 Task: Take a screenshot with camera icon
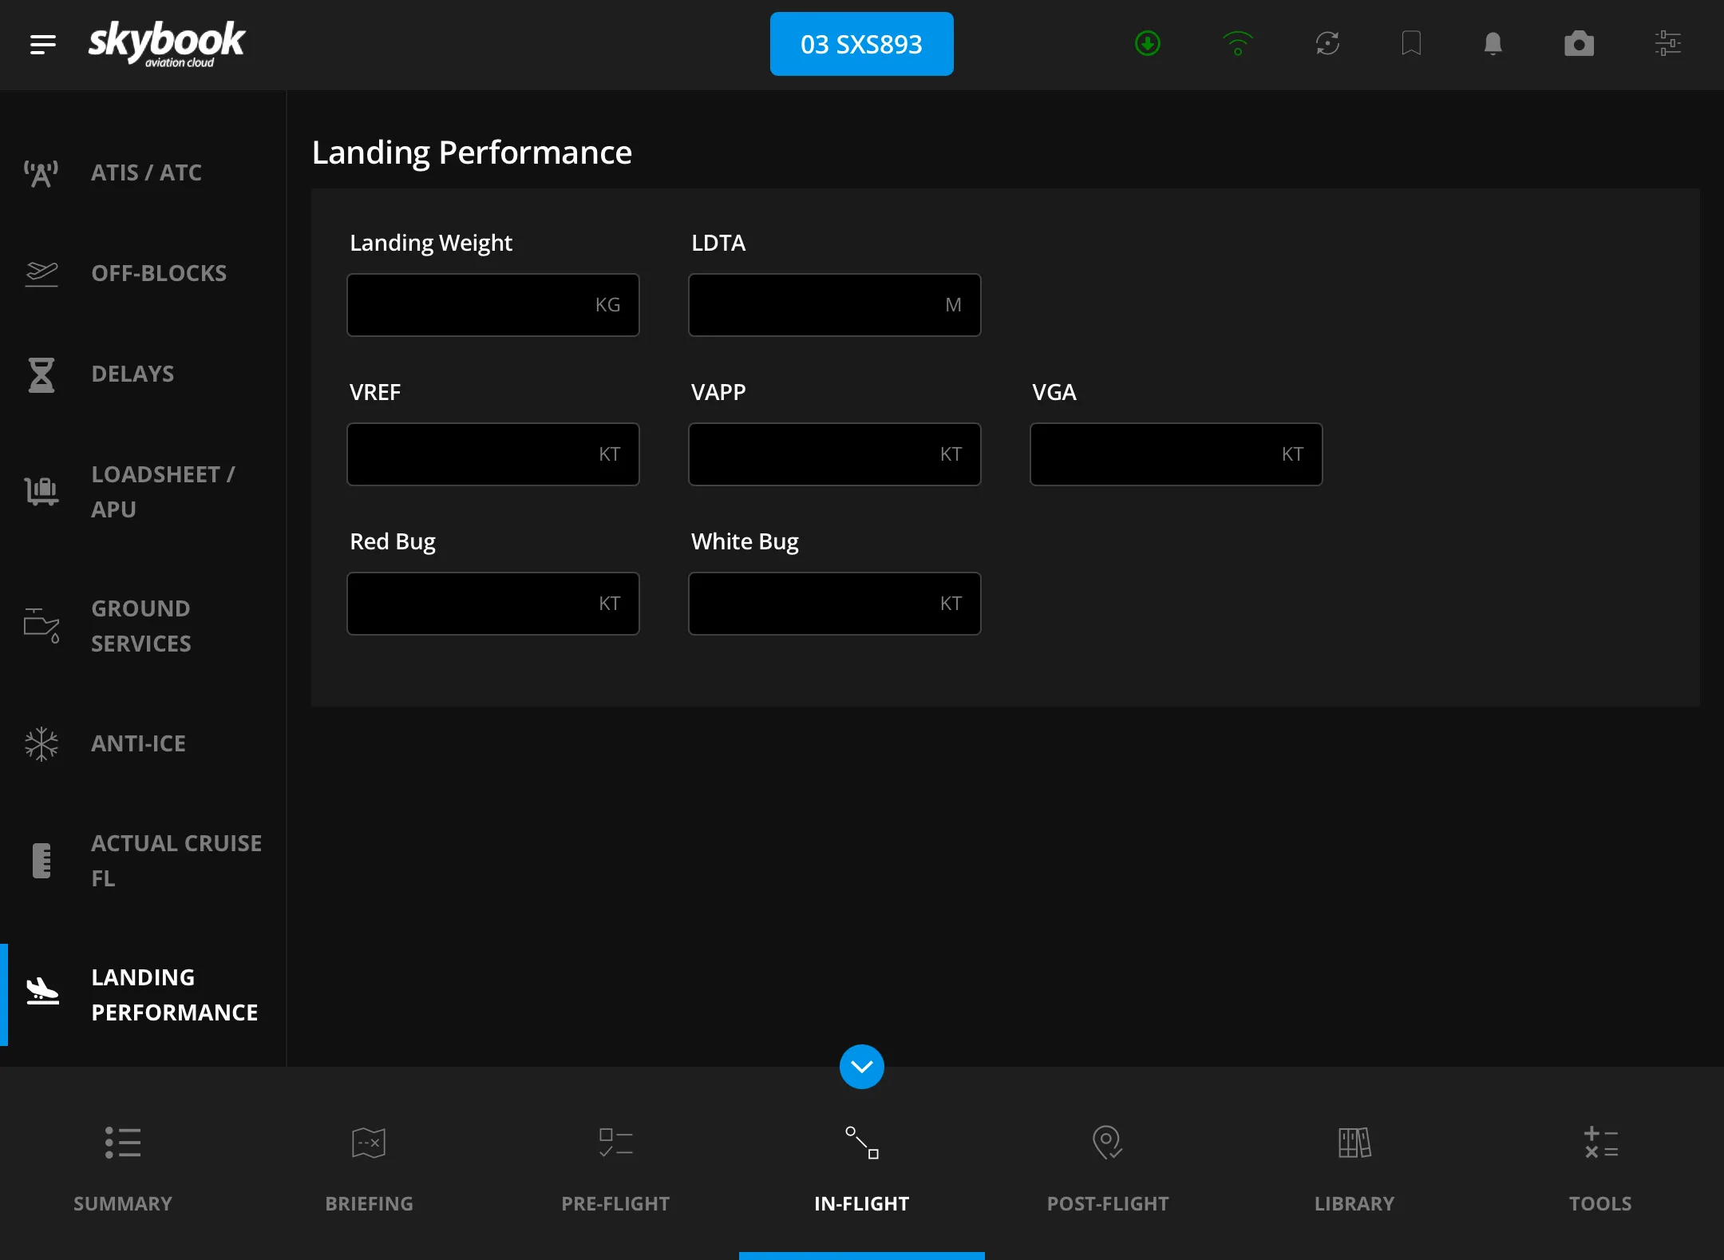(x=1579, y=43)
